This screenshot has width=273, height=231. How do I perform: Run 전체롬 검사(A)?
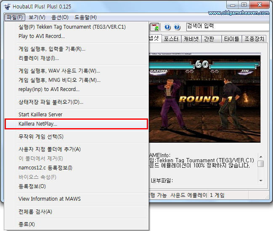pos(76,212)
